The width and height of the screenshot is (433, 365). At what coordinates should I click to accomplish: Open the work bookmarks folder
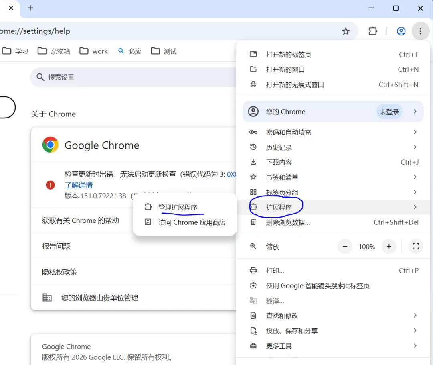93,51
